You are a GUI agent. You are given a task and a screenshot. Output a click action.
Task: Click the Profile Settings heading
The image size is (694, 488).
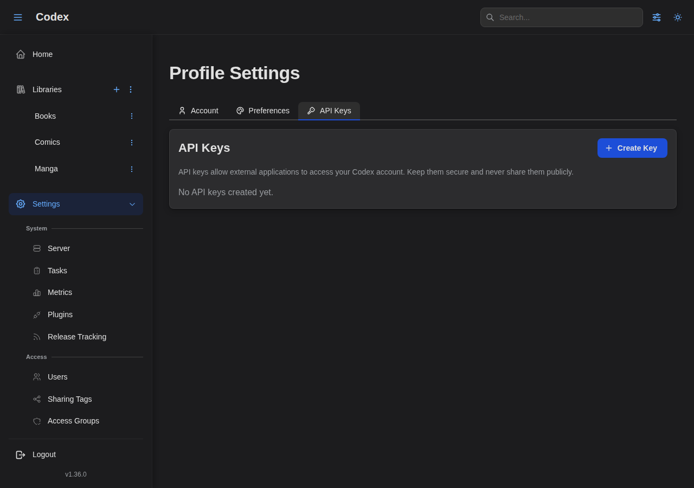(234, 73)
